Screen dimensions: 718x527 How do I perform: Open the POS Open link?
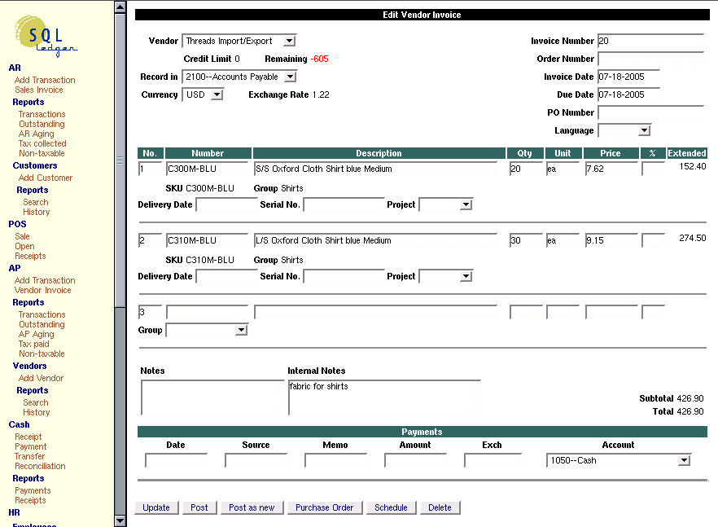pyautogui.click(x=24, y=246)
